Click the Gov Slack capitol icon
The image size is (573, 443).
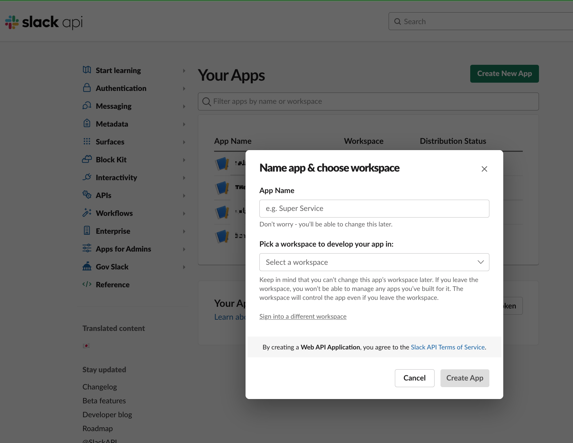pyautogui.click(x=87, y=266)
